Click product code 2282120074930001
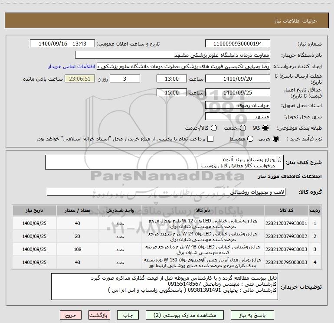 click(286, 223)
